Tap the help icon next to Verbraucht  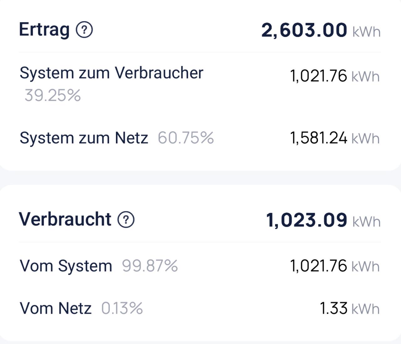point(126,220)
